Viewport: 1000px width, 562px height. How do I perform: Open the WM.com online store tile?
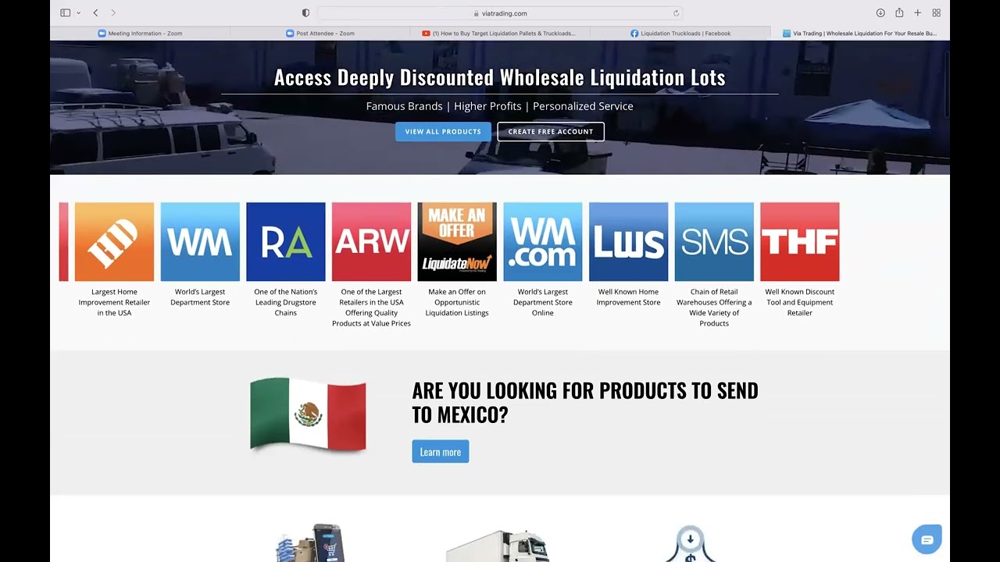tap(543, 242)
